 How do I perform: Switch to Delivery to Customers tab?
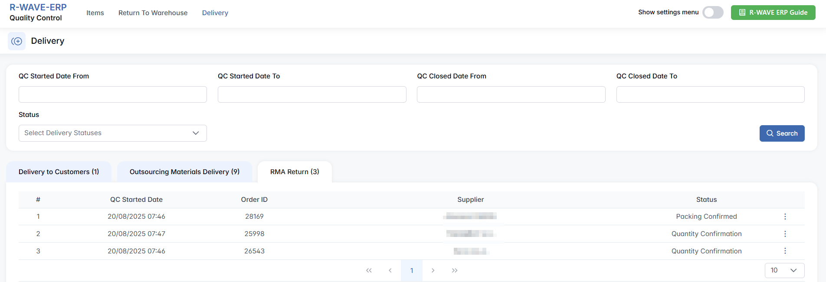pos(59,172)
